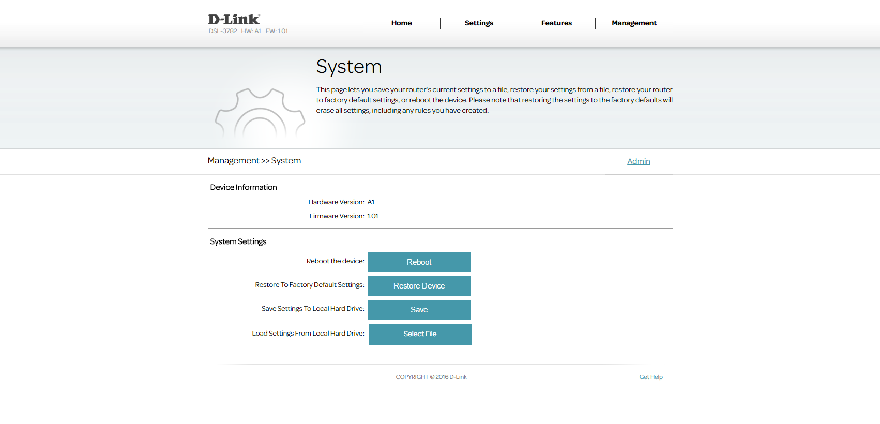Open the Home menu
Viewport: 880px width, 424px height.
(401, 23)
